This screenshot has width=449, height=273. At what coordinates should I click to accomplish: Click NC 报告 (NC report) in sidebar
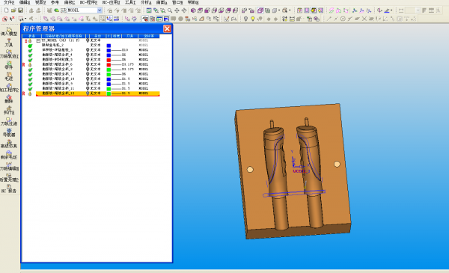(9, 188)
